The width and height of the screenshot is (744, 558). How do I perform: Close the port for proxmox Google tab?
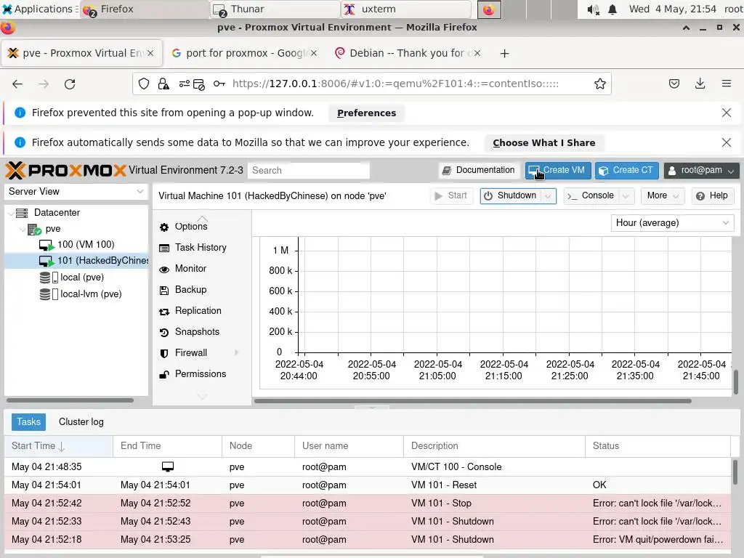coord(314,53)
